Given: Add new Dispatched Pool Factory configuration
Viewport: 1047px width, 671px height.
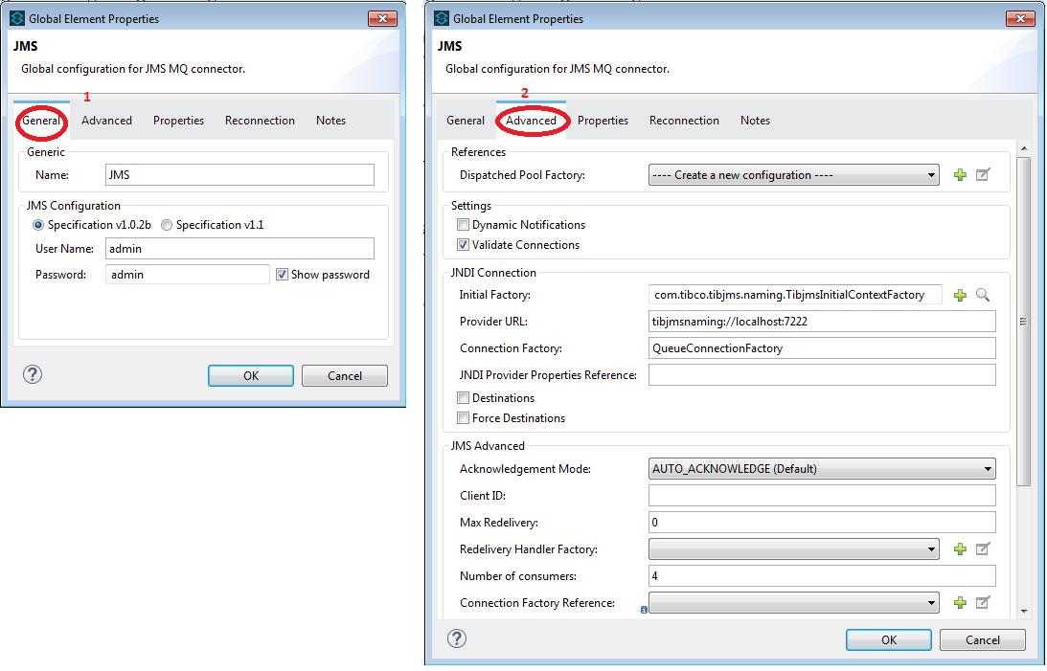Looking at the screenshot, I should click(x=960, y=174).
